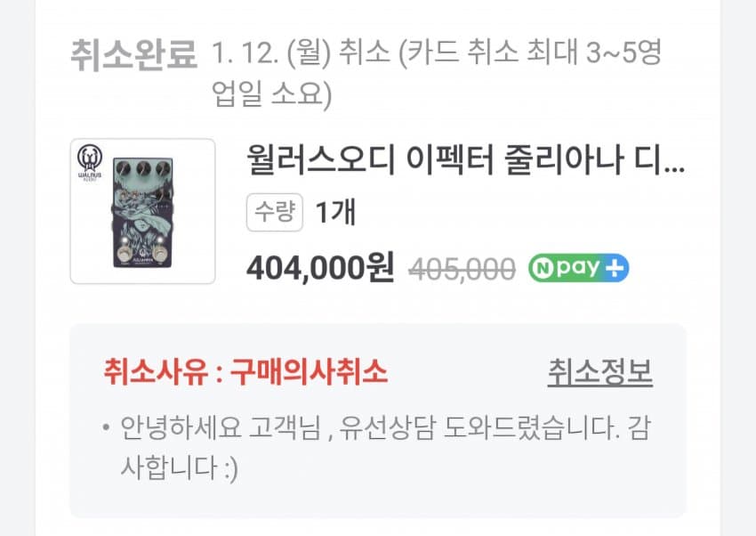This screenshot has height=536, width=756.
Task: Click the 수량 label badge
Action: click(274, 212)
